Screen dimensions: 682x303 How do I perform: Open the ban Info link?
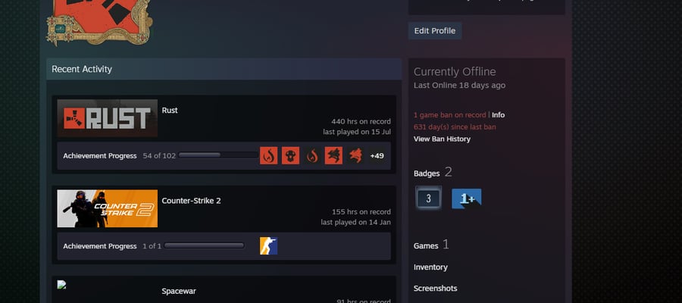(x=499, y=115)
